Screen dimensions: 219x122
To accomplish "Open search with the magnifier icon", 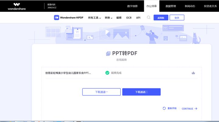I will click(148, 18).
